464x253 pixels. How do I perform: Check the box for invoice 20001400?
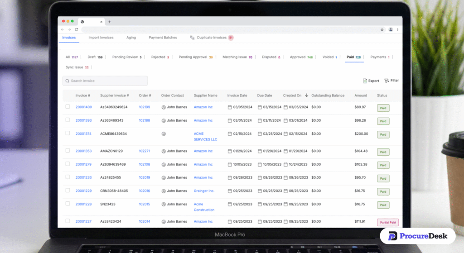pyautogui.click(x=68, y=107)
